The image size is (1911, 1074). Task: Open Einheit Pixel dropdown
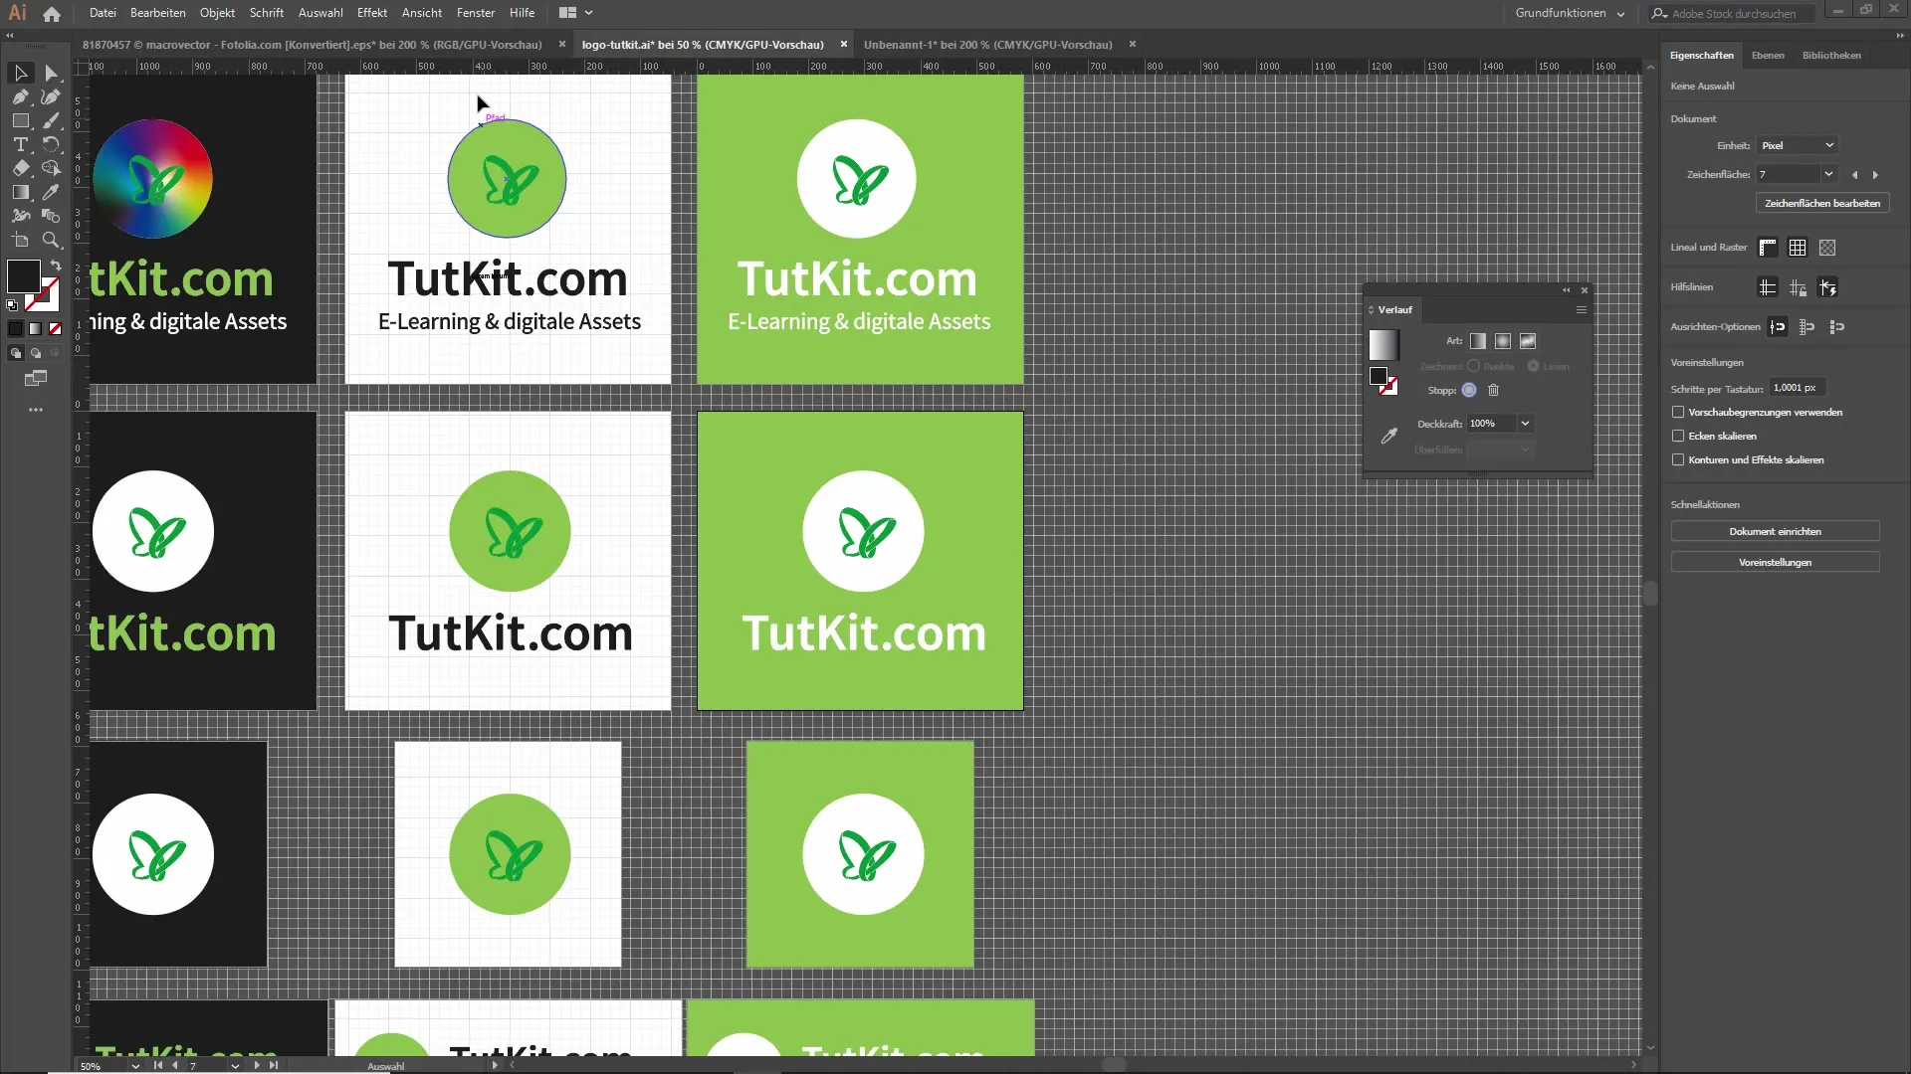(x=1797, y=145)
